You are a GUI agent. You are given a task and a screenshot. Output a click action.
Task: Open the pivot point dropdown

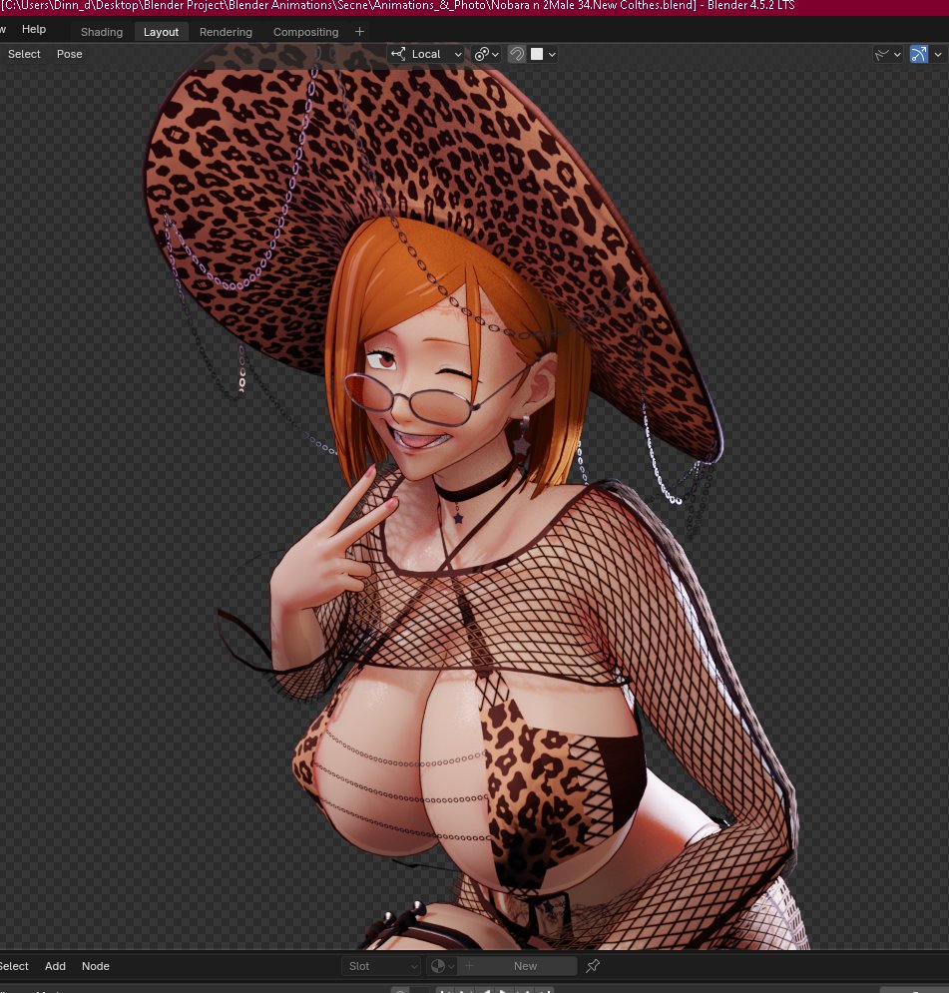[487, 54]
